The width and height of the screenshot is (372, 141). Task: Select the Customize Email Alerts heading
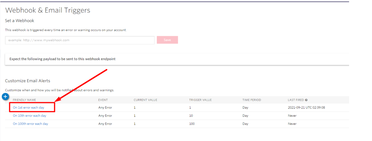click(x=28, y=81)
